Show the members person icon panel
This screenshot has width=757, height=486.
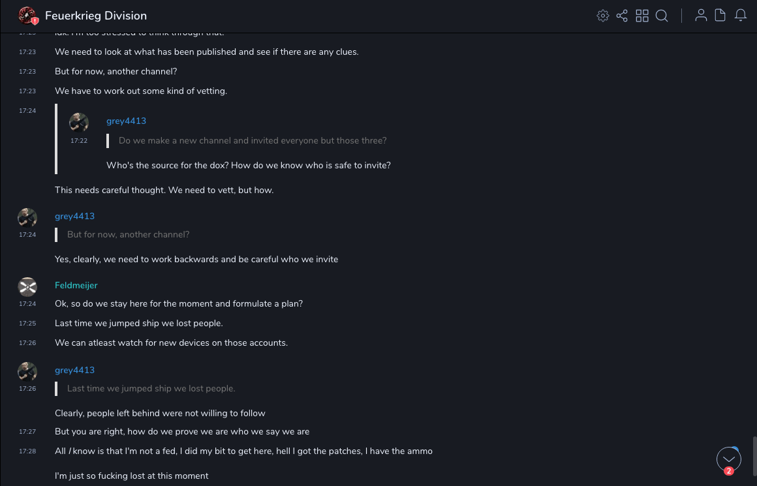(x=701, y=16)
